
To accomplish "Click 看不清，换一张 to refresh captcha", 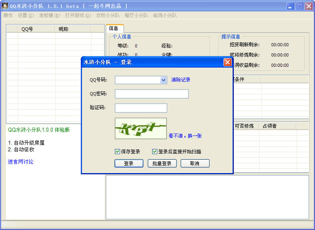I will [x=185, y=136].
